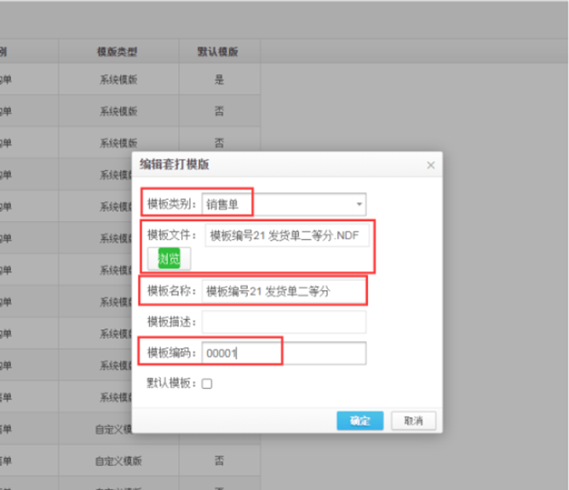Toggle the 默认模板 checkbox

click(207, 384)
